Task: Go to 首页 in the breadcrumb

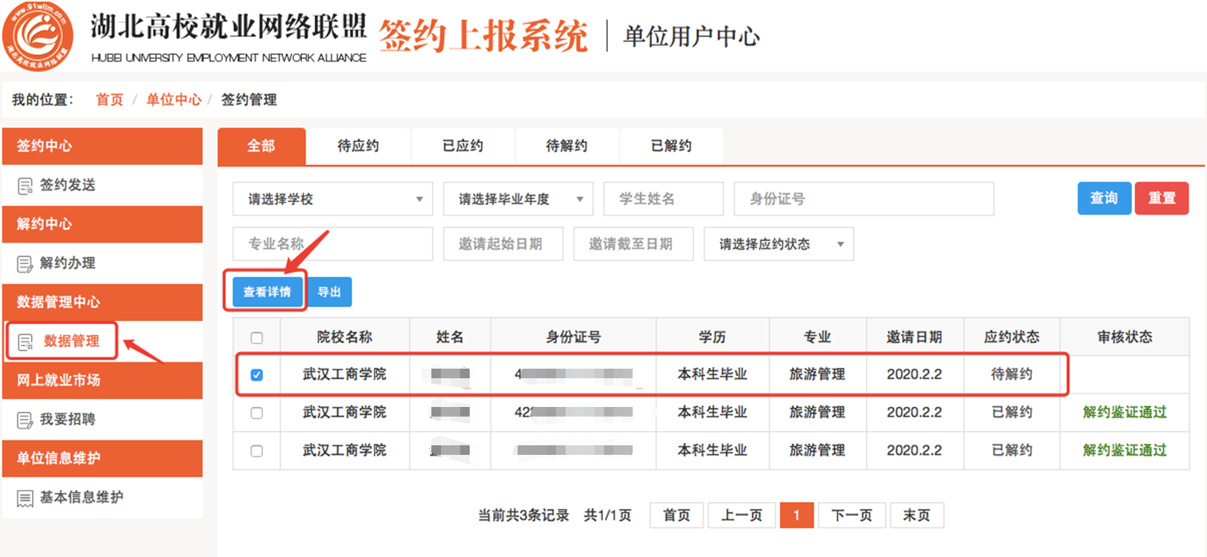Action: tap(109, 100)
